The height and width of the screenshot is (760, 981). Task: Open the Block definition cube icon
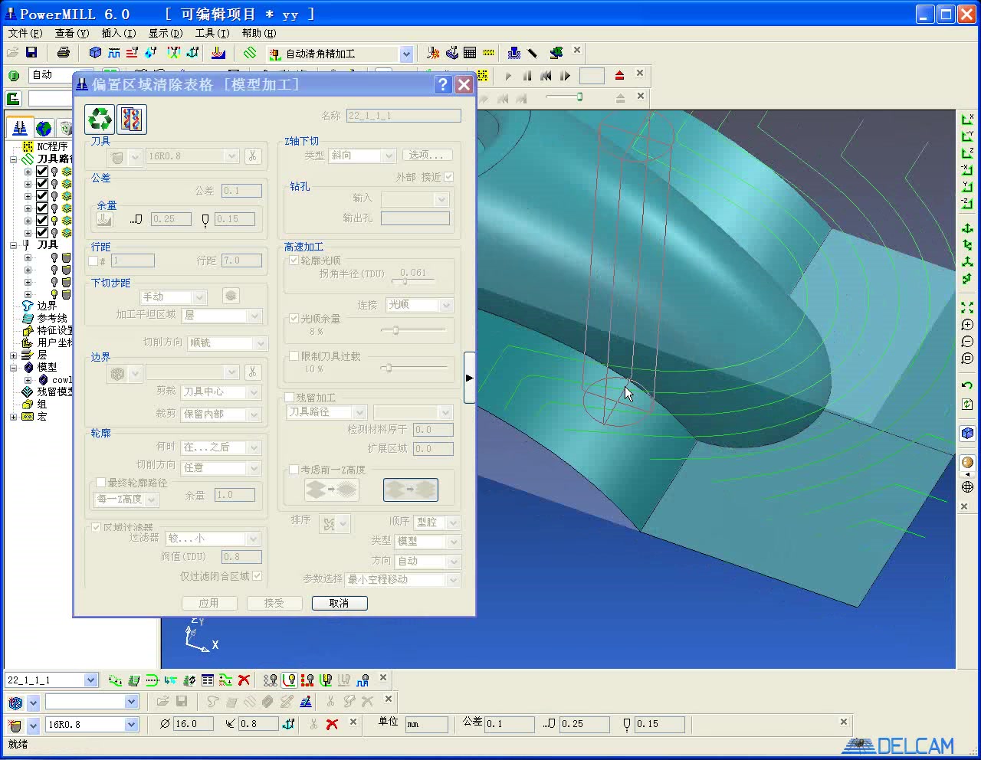[x=95, y=52]
